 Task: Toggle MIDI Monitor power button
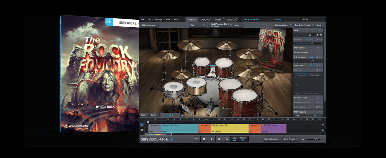317,48
